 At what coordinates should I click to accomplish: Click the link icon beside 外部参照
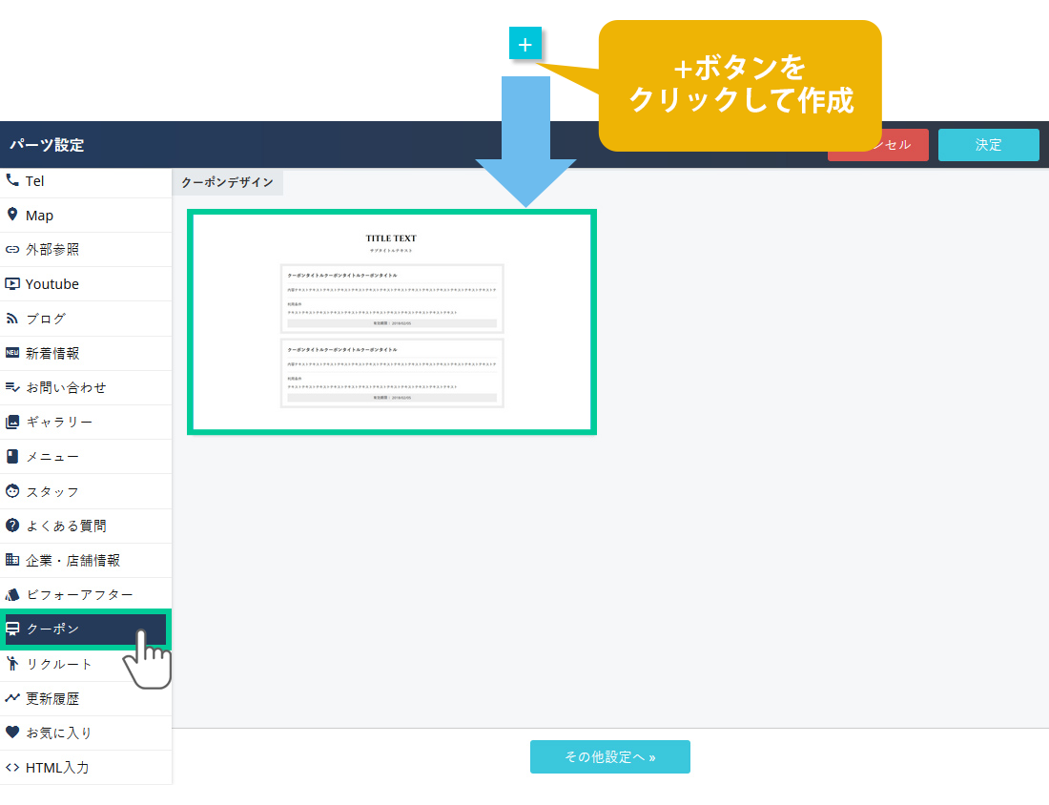(12, 250)
